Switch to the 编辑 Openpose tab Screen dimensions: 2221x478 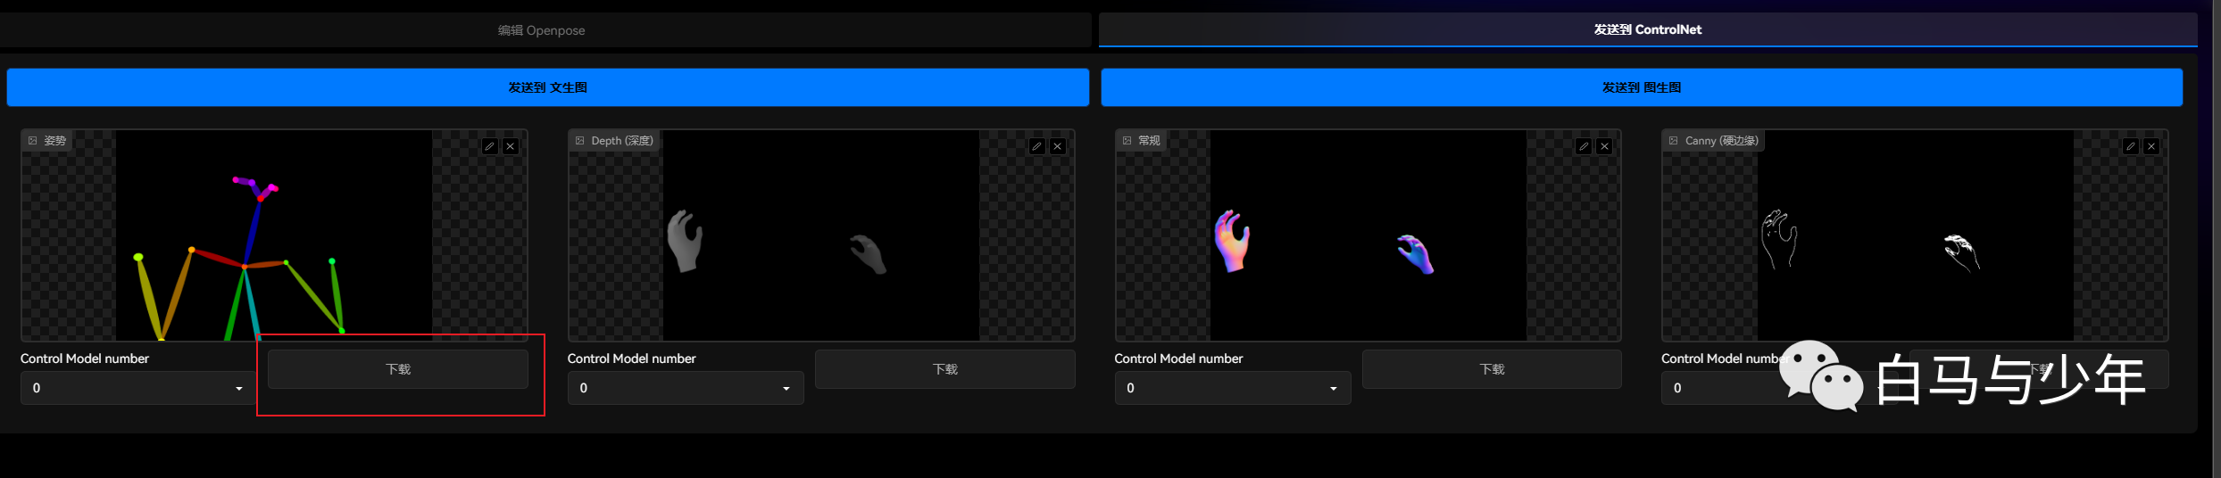(542, 30)
